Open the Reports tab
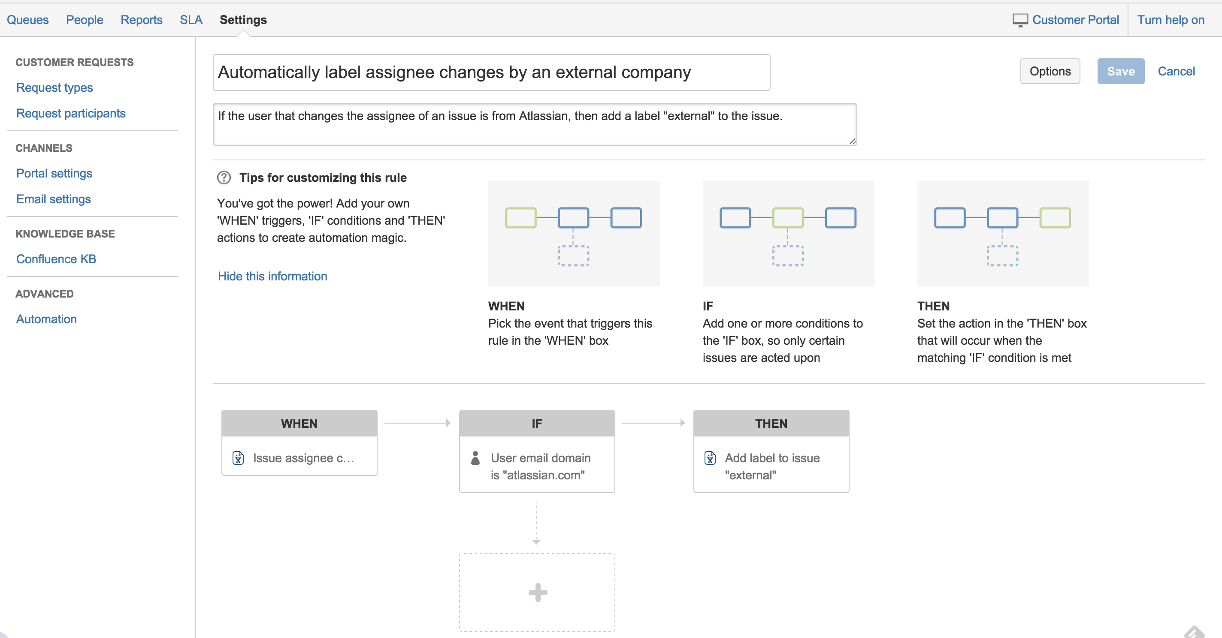This screenshot has height=638, width=1222. click(x=141, y=20)
